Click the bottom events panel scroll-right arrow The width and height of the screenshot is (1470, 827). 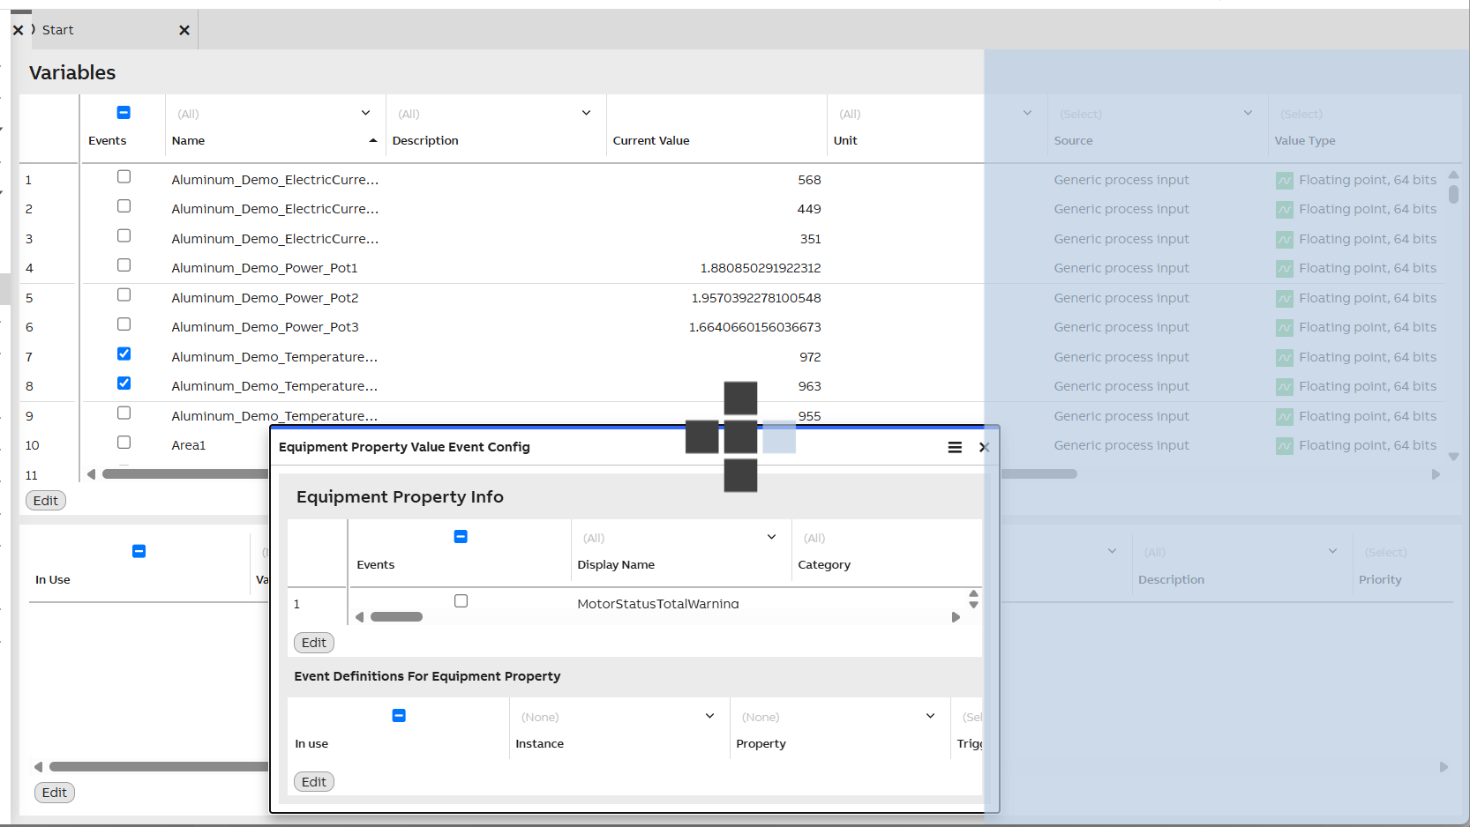pyautogui.click(x=1444, y=767)
